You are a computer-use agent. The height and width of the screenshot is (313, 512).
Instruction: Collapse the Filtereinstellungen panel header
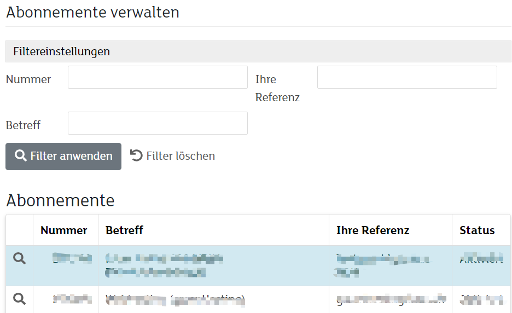[258, 51]
